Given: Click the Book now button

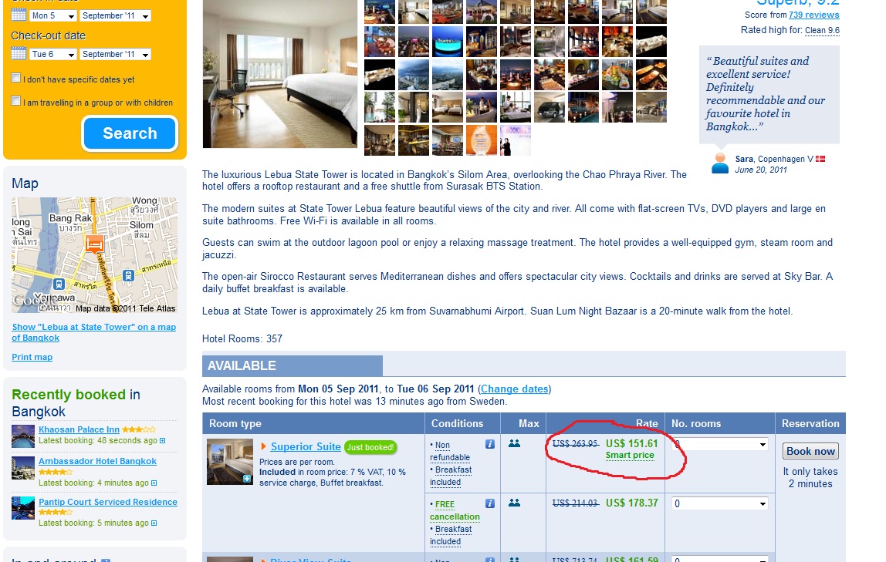Looking at the screenshot, I should point(810,451).
